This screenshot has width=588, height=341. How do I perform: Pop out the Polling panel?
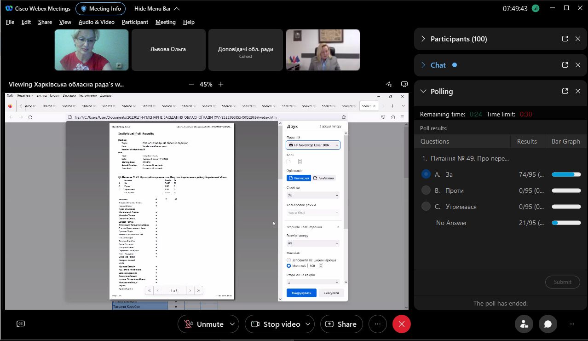click(x=565, y=91)
